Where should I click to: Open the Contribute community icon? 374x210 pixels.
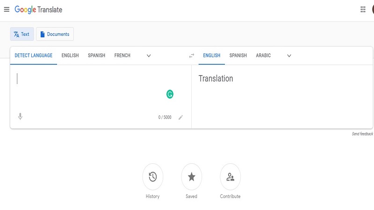230,177
